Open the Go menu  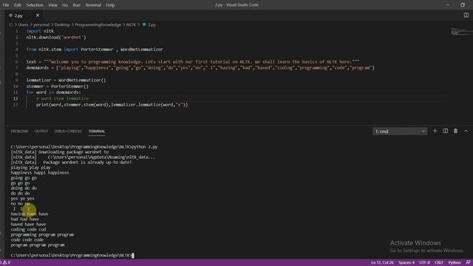65,5
